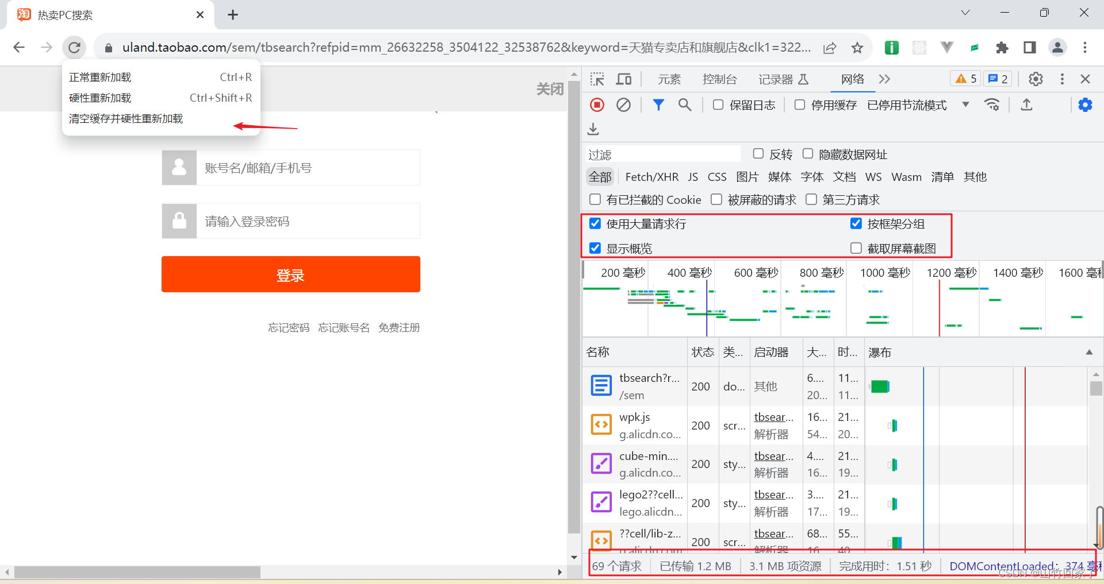Stop recording network log
The height and width of the screenshot is (584, 1104).
[x=597, y=105]
